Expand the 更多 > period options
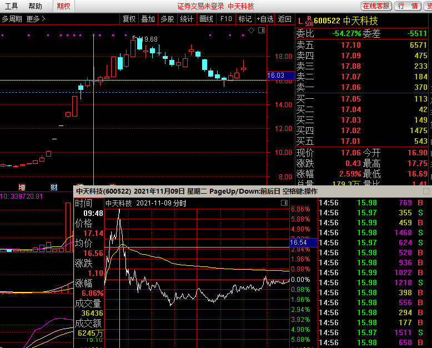The height and width of the screenshot is (348, 432). [36, 19]
